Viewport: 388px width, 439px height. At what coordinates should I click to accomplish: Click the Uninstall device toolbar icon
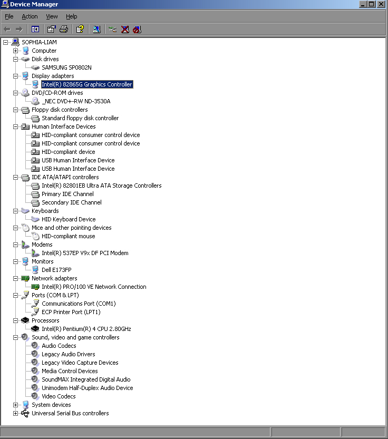(x=125, y=29)
